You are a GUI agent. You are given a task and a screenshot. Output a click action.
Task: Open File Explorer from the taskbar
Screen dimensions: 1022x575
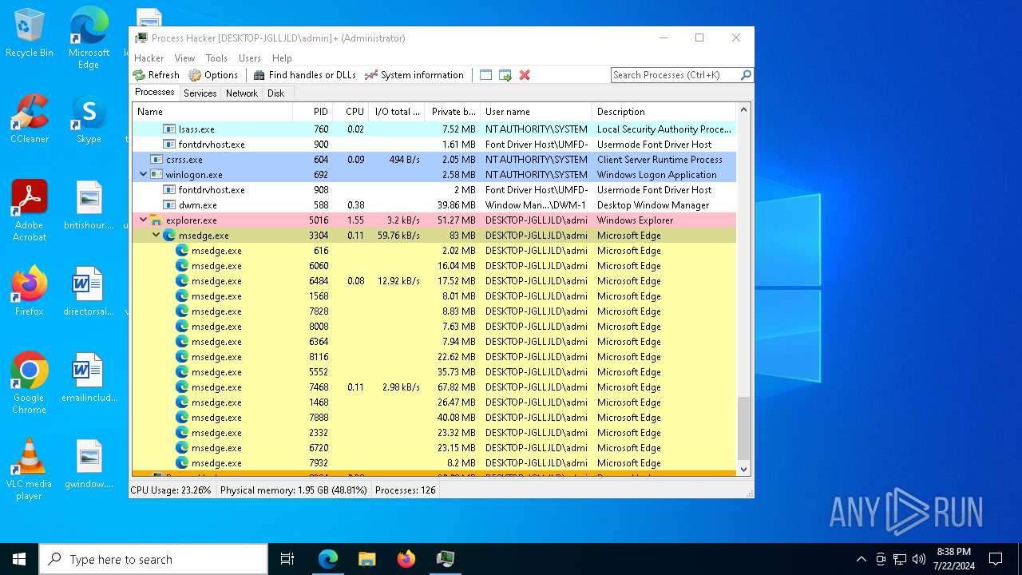[x=366, y=559]
